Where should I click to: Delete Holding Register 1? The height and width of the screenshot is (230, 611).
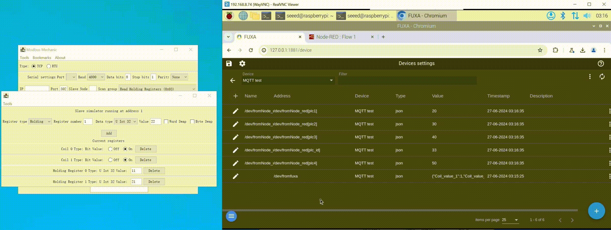154,182
